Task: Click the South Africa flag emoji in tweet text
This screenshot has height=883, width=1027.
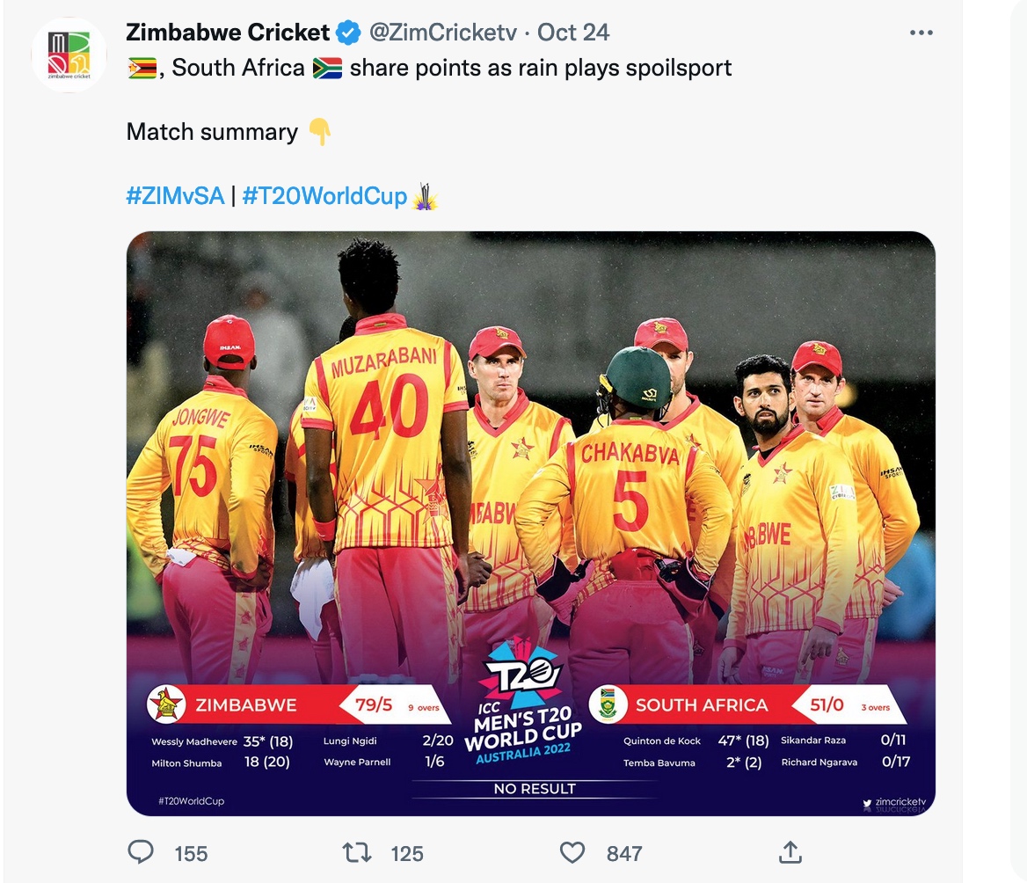Action: pyautogui.click(x=327, y=69)
